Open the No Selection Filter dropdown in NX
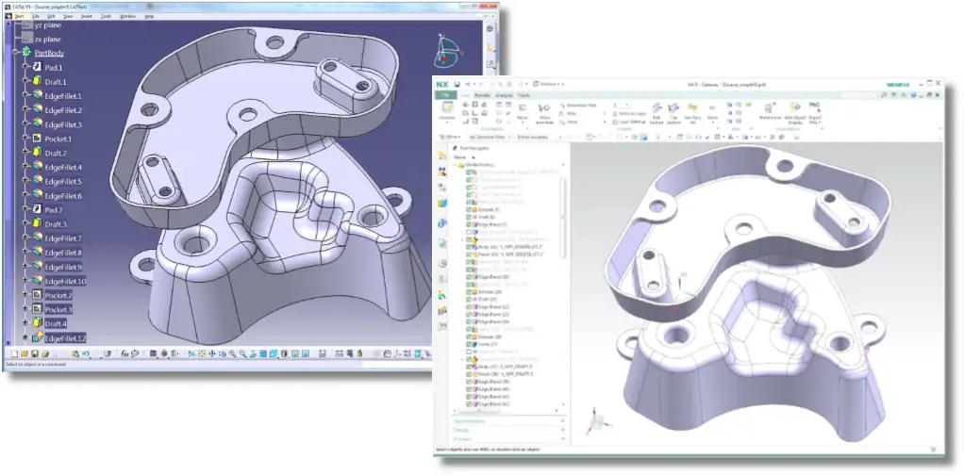 pos(489,137)
